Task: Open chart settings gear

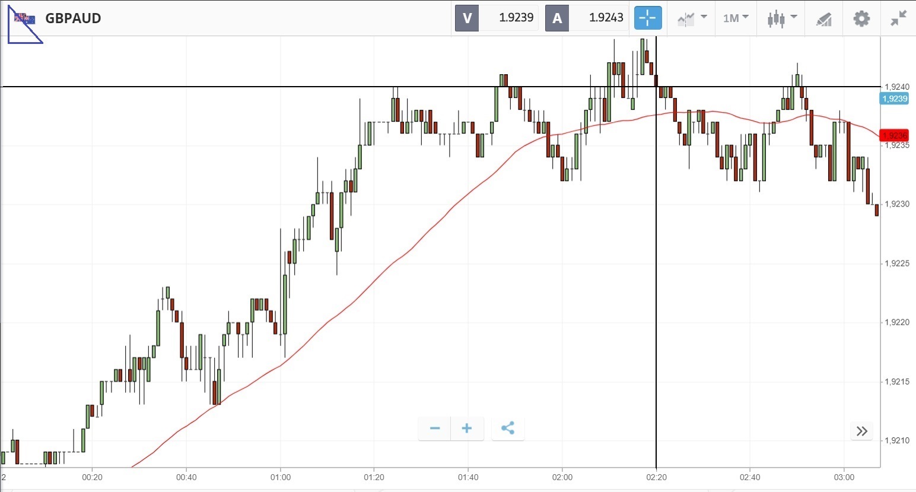Action: click(x=861, y=18)
